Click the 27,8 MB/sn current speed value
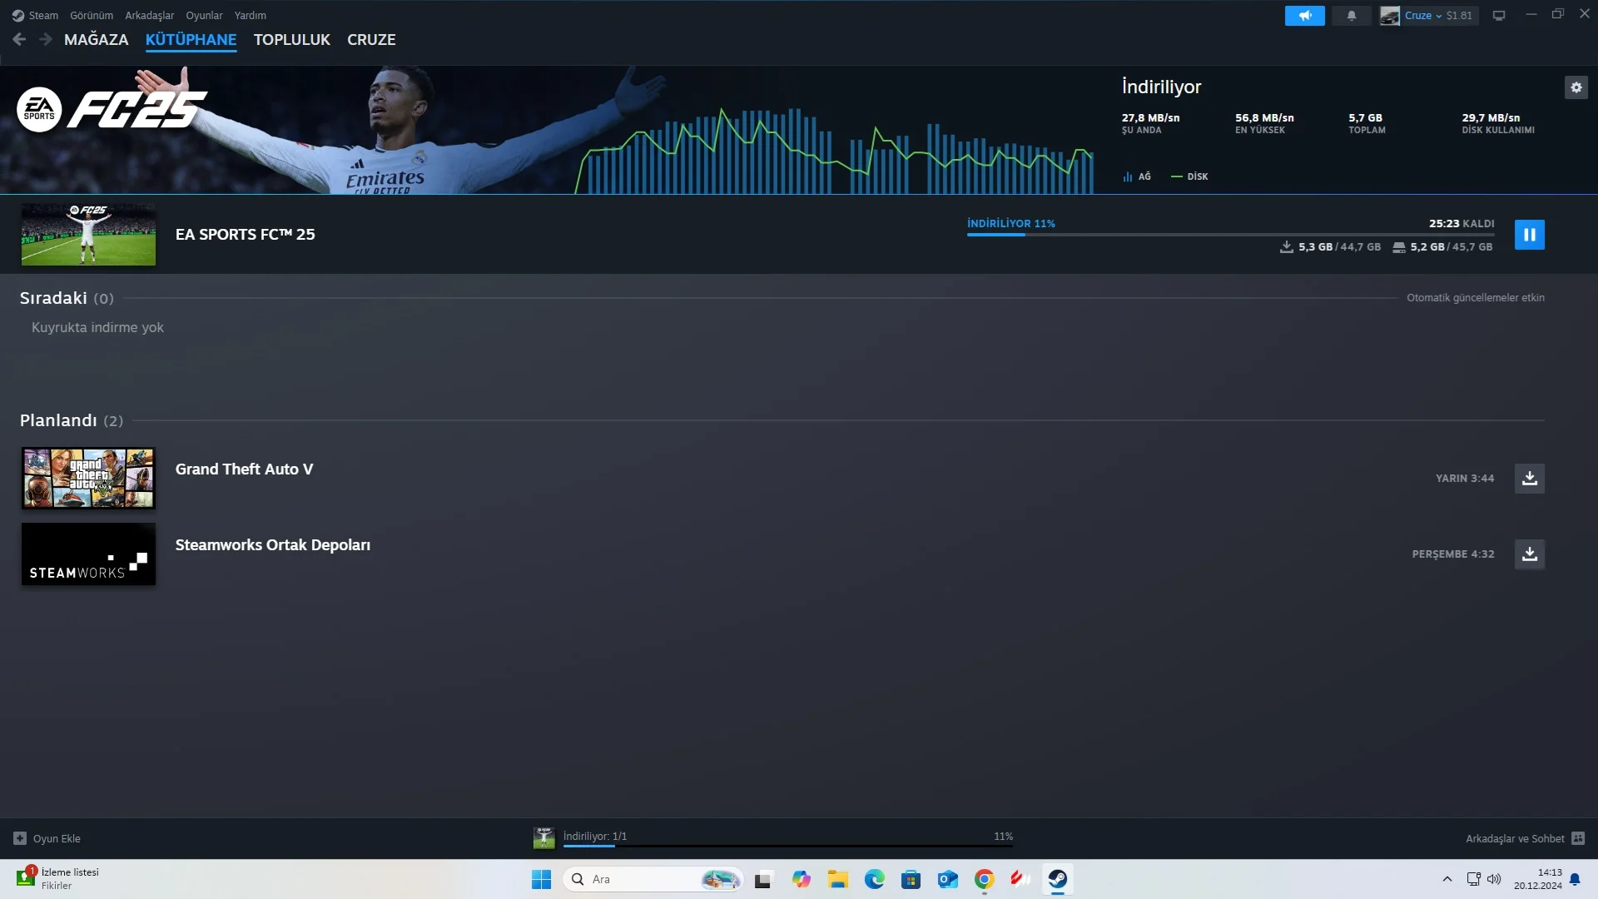The width and height of the screenshot is (1598, 899). [1150, 118]
